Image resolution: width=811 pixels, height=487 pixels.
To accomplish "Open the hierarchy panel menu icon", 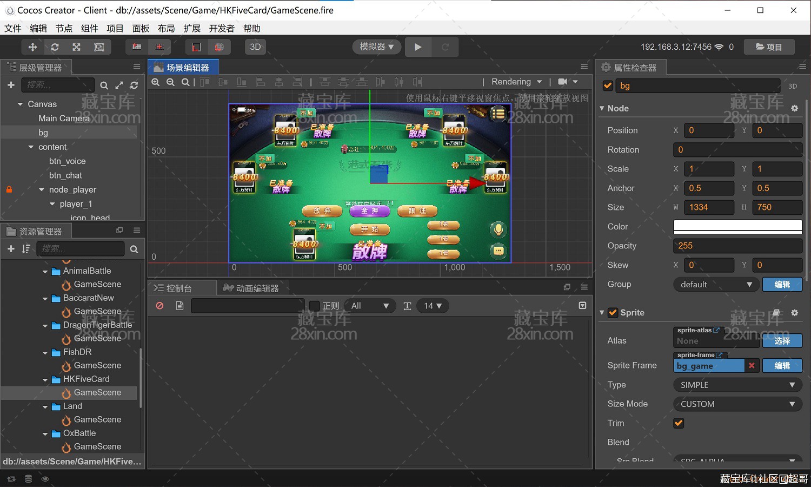I will (x=137, y=66).
